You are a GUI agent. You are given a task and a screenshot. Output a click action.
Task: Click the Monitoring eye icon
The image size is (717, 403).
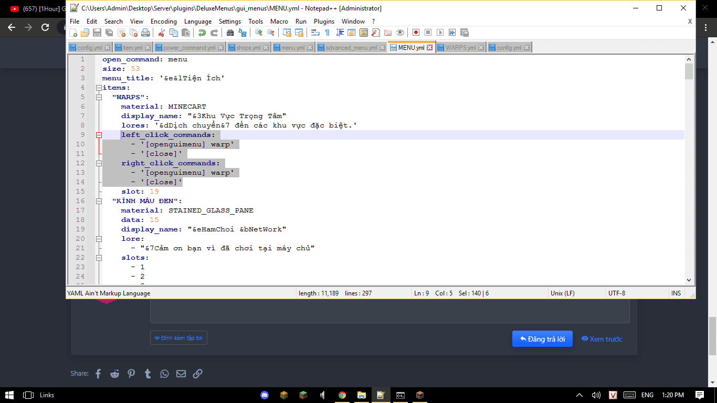pos(400,33)
